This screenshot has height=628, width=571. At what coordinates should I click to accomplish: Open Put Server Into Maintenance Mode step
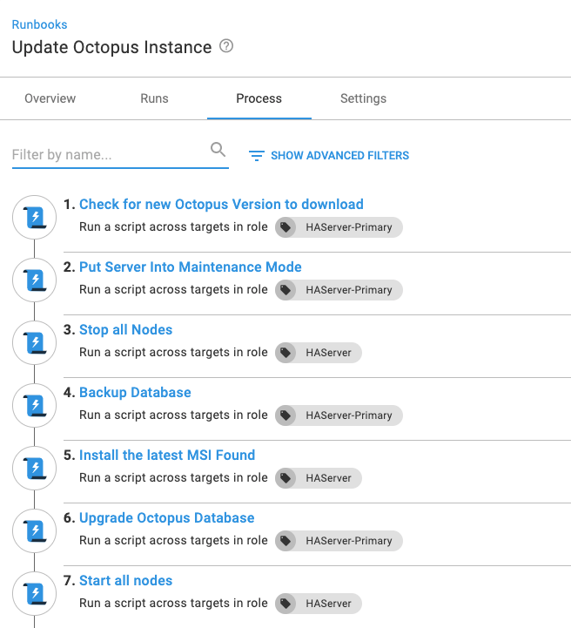tap(190, 267)
